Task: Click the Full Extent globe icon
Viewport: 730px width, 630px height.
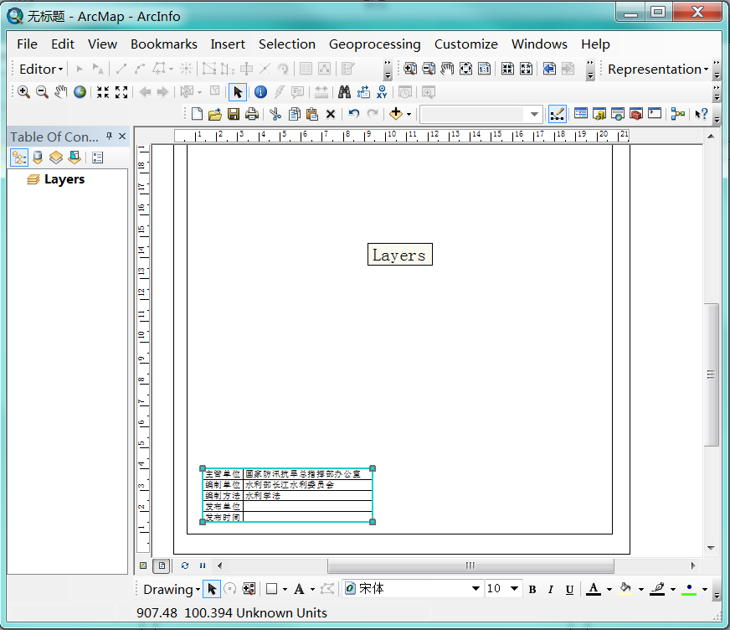Action: pos(80,92)
